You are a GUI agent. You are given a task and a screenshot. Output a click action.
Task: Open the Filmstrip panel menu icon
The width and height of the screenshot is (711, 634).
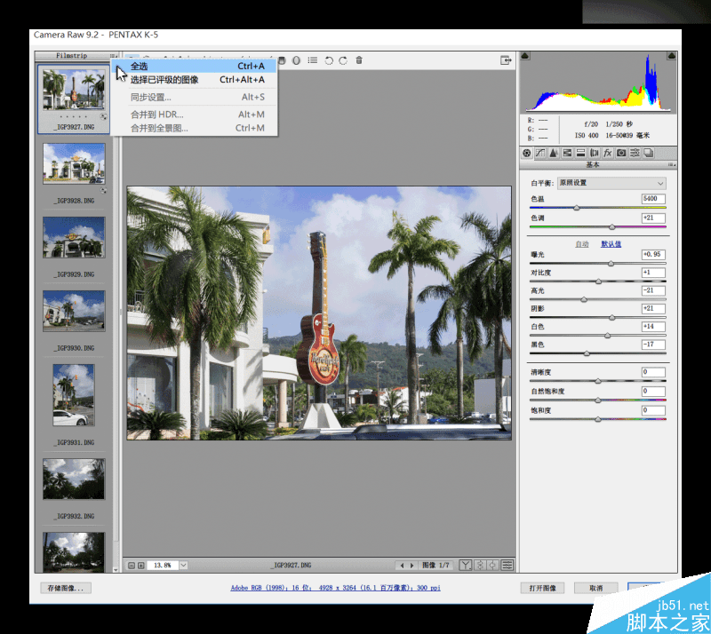tap(114, 56)
